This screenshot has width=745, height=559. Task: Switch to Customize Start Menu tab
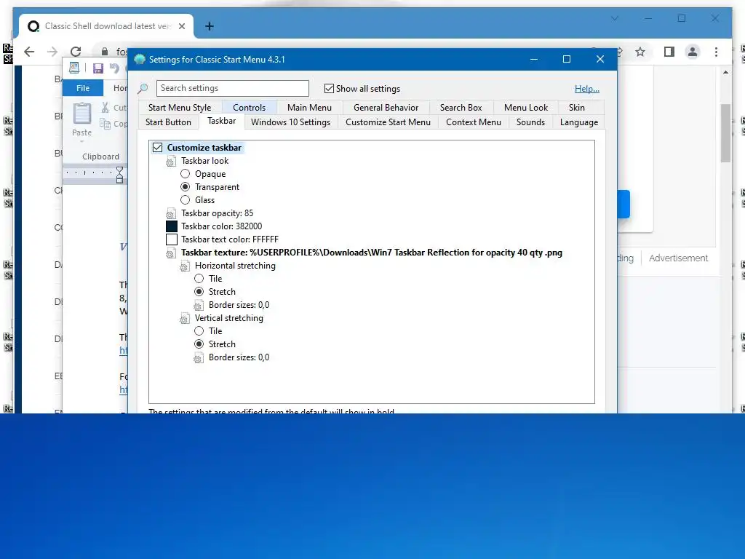click(389, 122)
